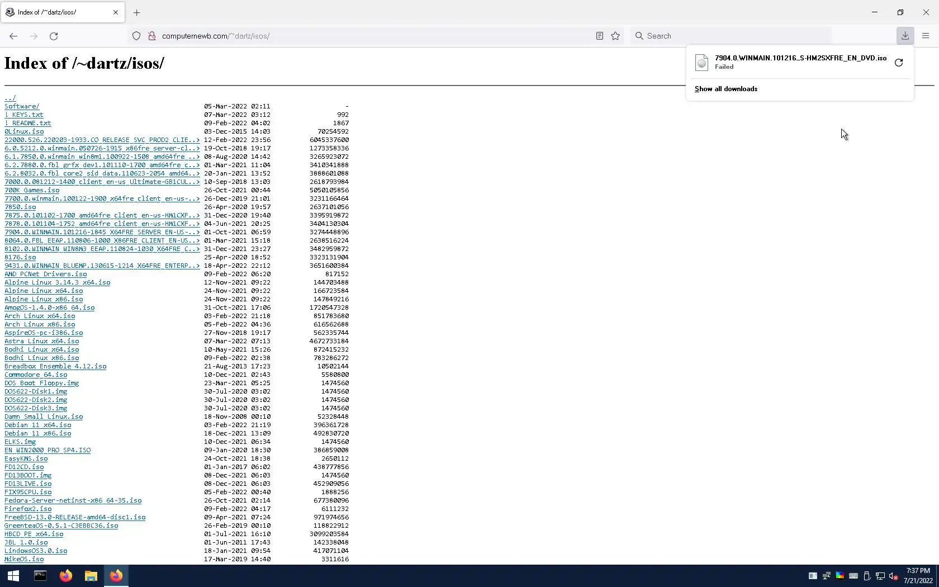Click the first Firefox icon in taskbar

click(x=65, y=576)
